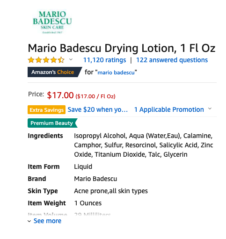The image size is (226, 239).
Task: Click the star rating icons
Action: click(46, 60)
